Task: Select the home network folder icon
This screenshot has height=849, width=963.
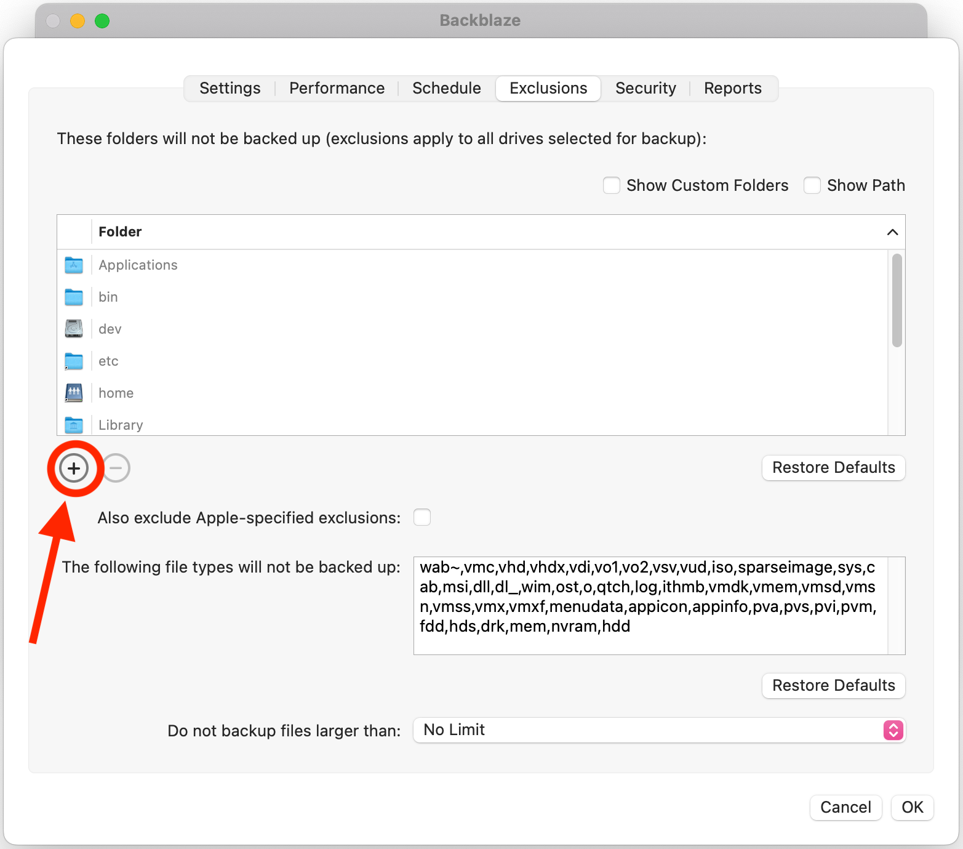Action: click(74, 393)
